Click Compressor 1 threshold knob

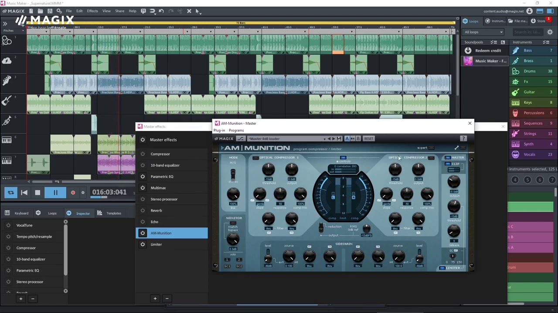pyautogui.click(x=269, y=169)
